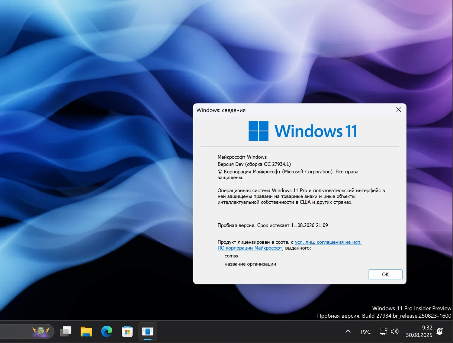Select the active winver app icon on taskbar
Image resolution: width=453 pixels, height=343 pixels.
148,331
